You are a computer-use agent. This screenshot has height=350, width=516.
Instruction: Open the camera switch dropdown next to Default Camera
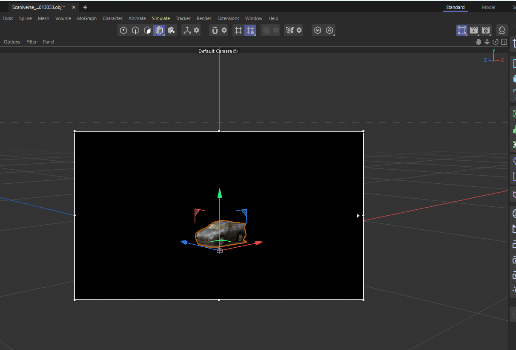236,51
